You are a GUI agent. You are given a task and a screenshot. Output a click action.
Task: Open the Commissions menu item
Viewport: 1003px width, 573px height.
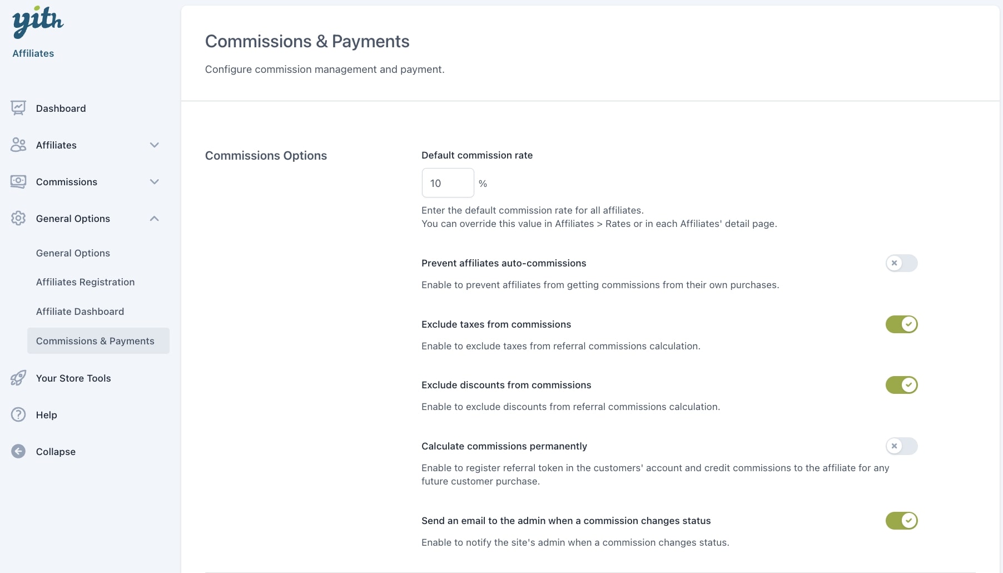tap(67, 182)
